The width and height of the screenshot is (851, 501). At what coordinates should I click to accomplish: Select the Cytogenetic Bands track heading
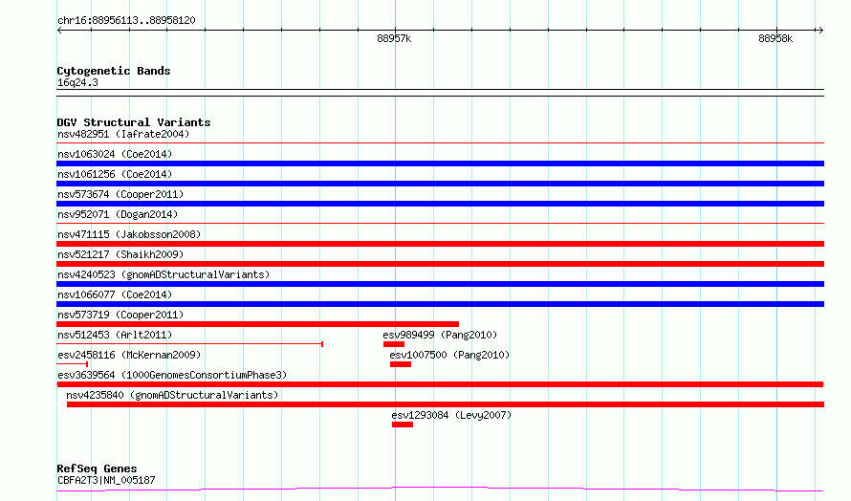coord(114,71)
